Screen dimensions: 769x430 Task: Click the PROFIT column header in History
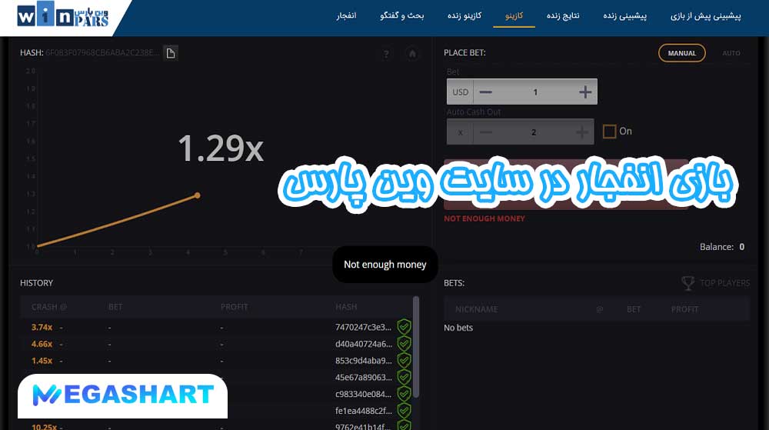[x=234, y=307]
